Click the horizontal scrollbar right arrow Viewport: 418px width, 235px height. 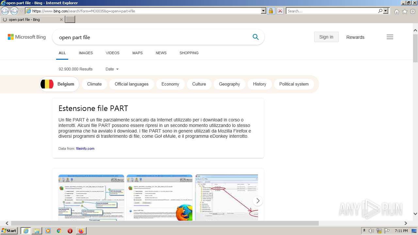click(406, 223)
